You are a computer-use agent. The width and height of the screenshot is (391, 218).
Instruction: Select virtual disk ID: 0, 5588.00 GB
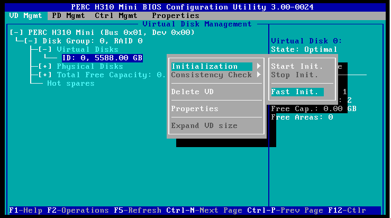pyautogui.click(x=102, y=58)
